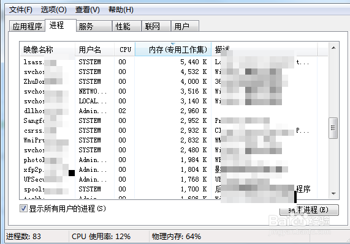Click CPU 使用率: 12% status entry
This screenshot has height=244, width=350.
[101, 237]
